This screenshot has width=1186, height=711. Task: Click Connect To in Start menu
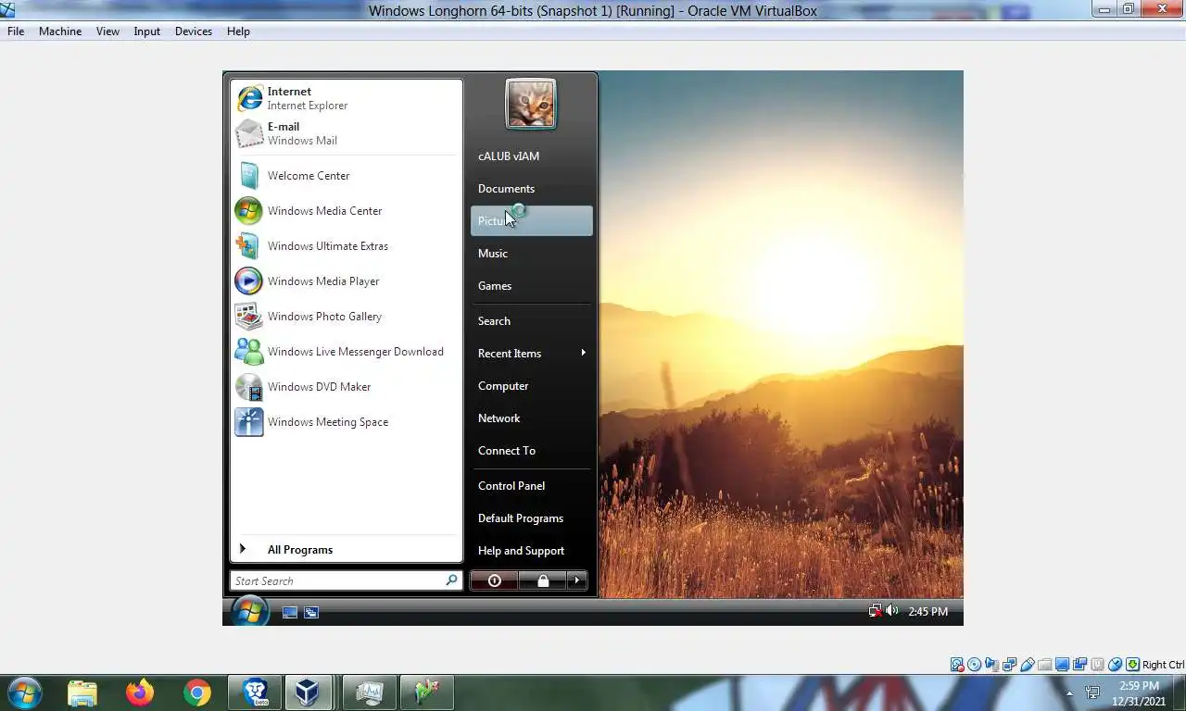click(532, 451)
